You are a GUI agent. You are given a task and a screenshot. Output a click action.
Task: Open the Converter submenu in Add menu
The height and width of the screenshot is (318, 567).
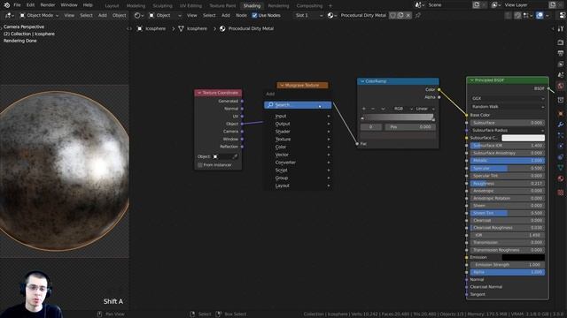click(298, 163)
